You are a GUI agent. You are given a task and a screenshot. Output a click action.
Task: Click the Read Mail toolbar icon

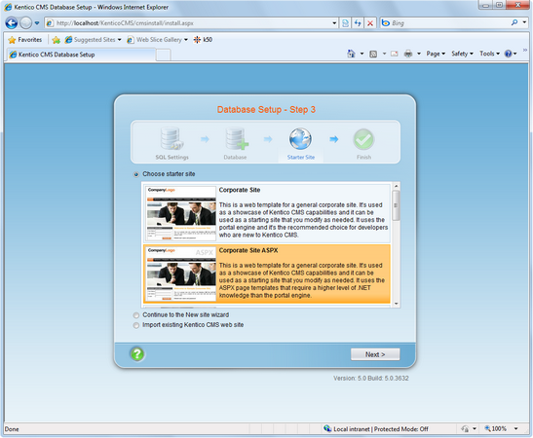click(395, 54)
